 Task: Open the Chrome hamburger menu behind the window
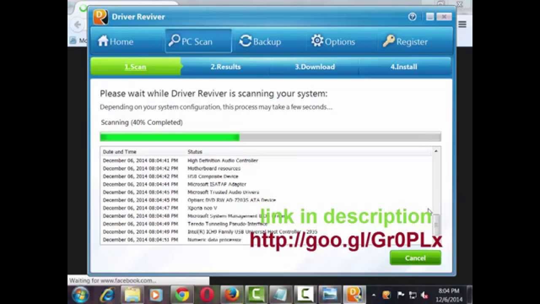(462, 24)
